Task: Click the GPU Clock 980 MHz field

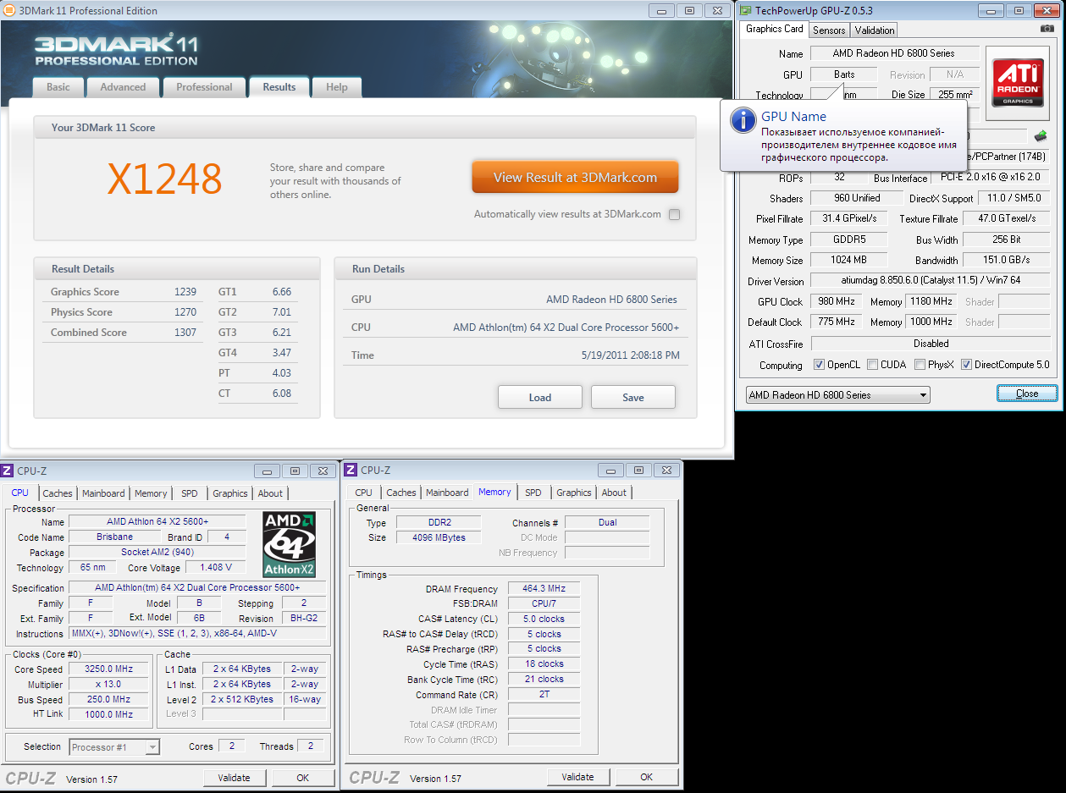Action: tap(836, 301)
